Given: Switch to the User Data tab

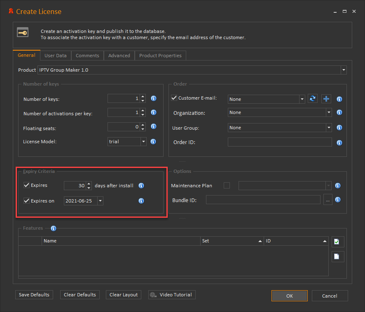Looking at the screenshot, I should (x=56, y=56).
